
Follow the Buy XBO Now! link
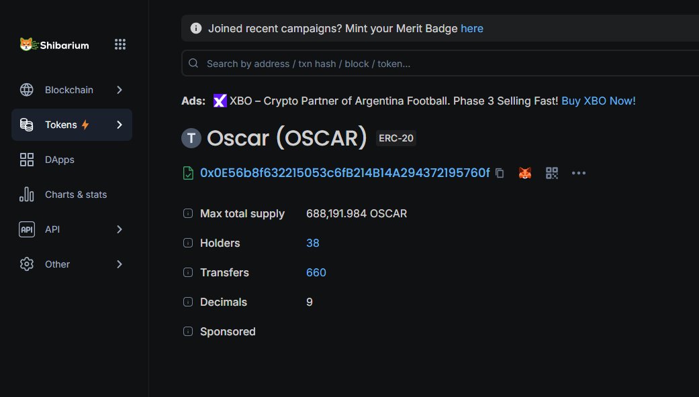click(x=598, y=101)
